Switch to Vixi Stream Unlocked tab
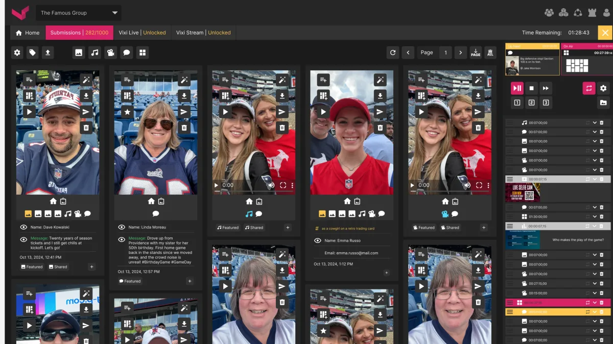This screenshot has width=613, height=344. pyautogui.click(x=203, y=33)
